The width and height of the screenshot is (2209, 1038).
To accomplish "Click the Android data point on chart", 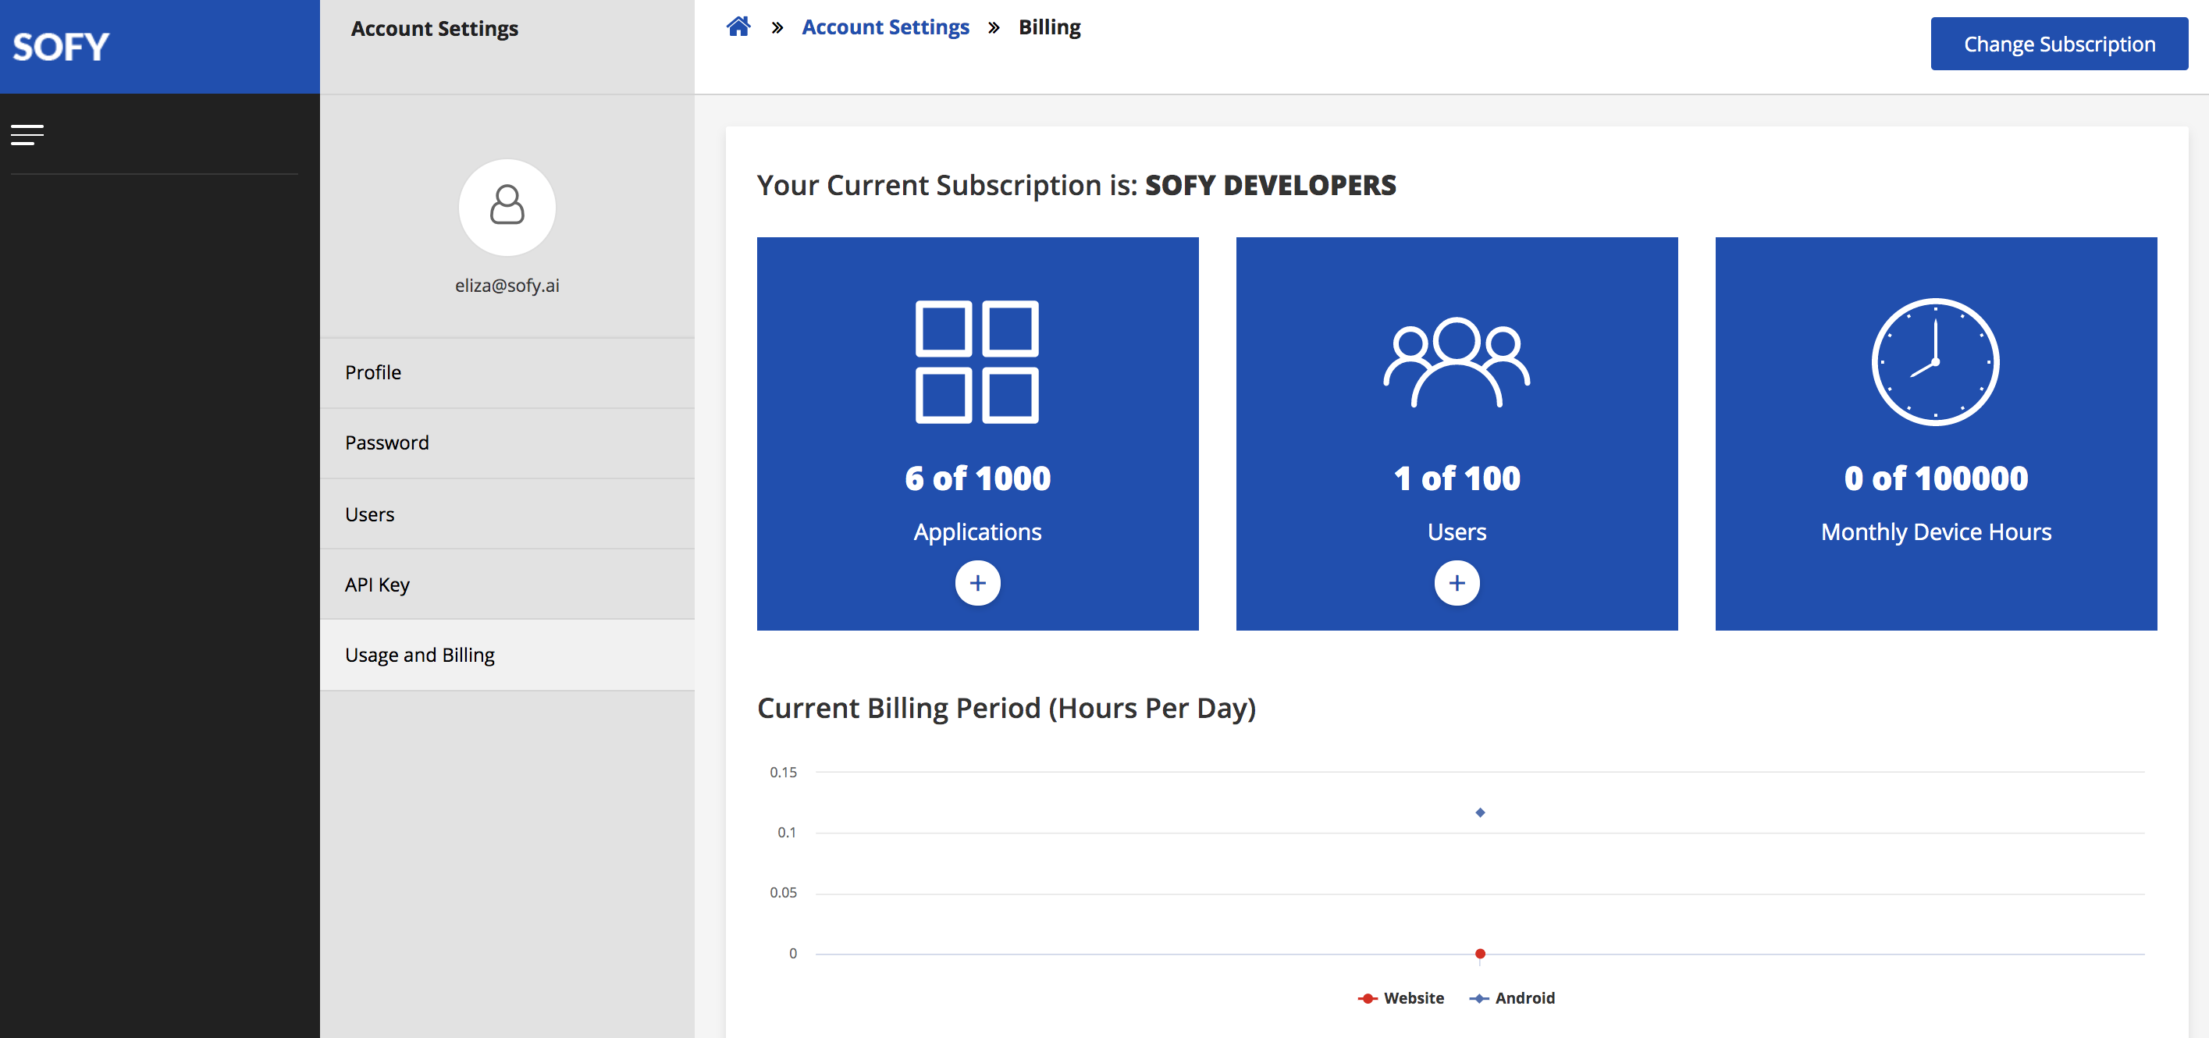I will (1480, 812).
